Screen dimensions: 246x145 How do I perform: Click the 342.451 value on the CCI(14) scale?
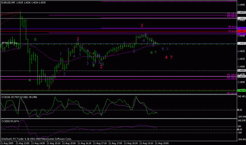(242, 96)
